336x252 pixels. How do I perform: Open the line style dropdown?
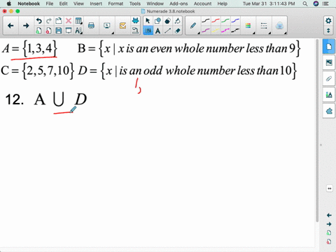pos(264,26)
